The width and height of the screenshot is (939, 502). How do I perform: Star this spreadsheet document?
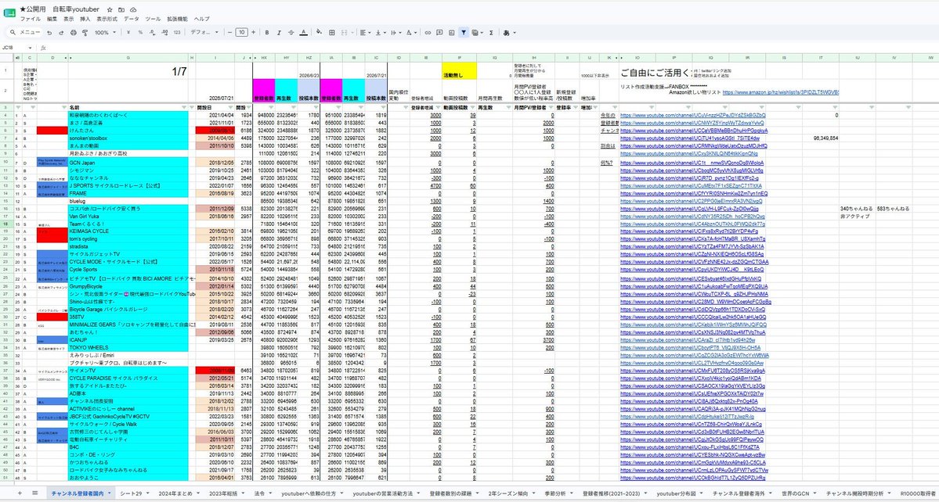[x=110, y=10]
